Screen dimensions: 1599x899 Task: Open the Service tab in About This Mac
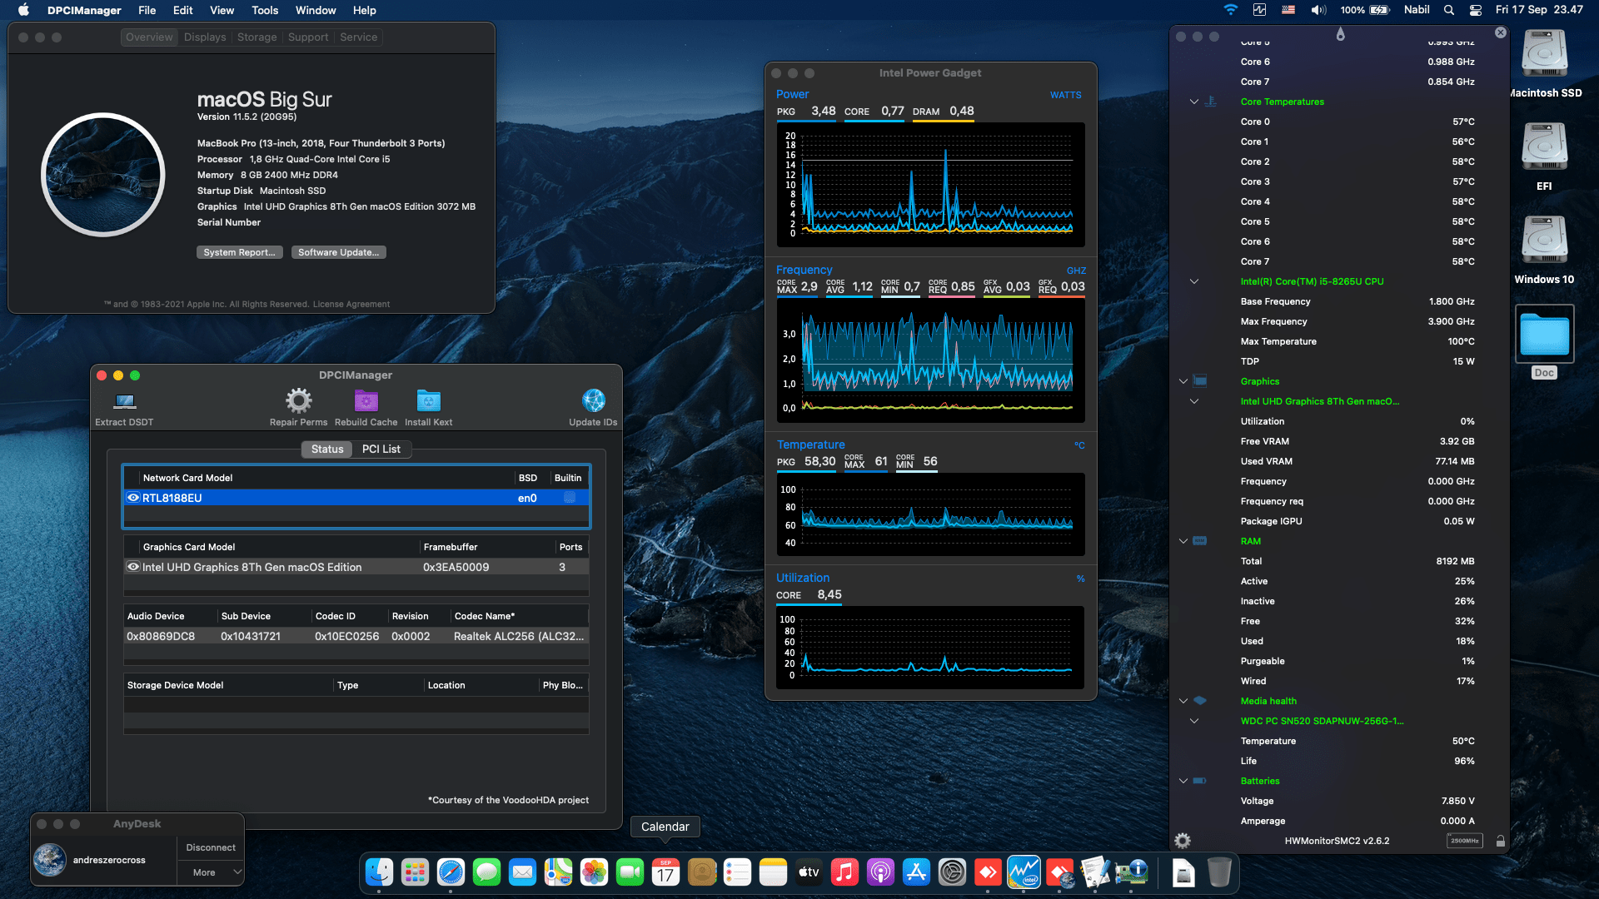point(358,37)
